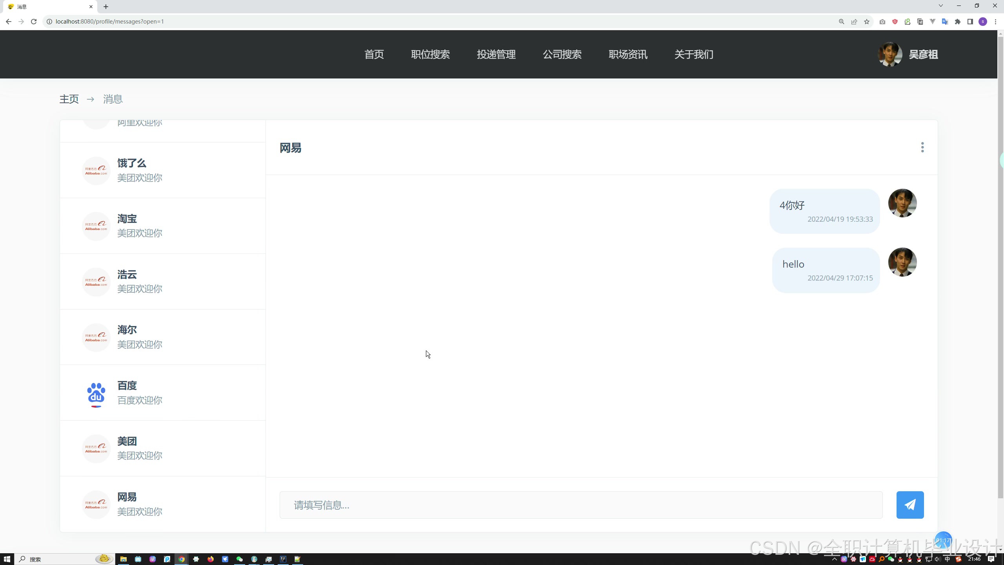Screen dimensions: 1004x565
Task: Click the 主页 breadcrumb link
Action: 69,99
